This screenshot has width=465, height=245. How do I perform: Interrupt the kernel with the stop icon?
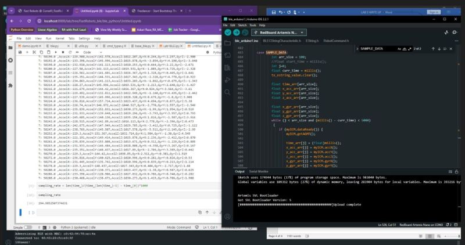click(x=63, y=52)
